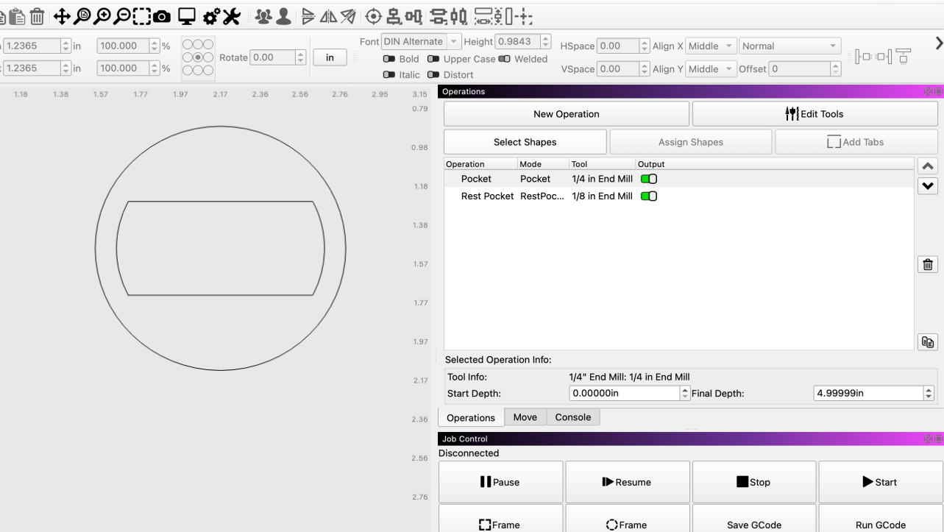
Task: Switch to the Operations tab
Action: [x=471, y=418]
